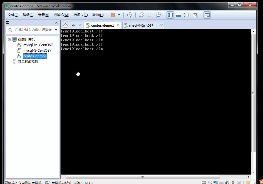Viewport: 263px width, 184px height.
Task: Select mysql-M-CentOS7 in the library tree
Action: point(38,45)
